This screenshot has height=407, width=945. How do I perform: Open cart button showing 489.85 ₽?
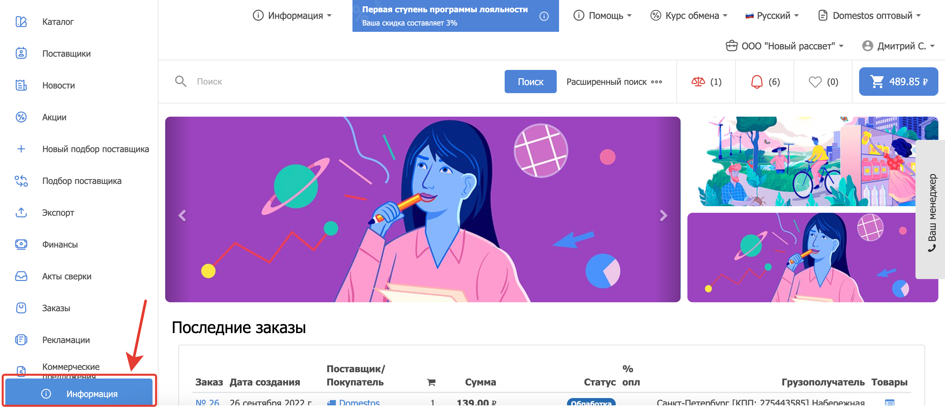[x=898, y=82]
